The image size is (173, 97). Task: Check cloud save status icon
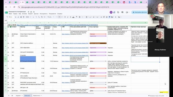click(34, 12)
